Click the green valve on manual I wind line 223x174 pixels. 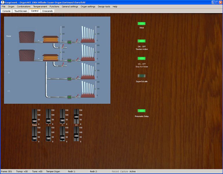pyautogui.click(x=69, y=60)
